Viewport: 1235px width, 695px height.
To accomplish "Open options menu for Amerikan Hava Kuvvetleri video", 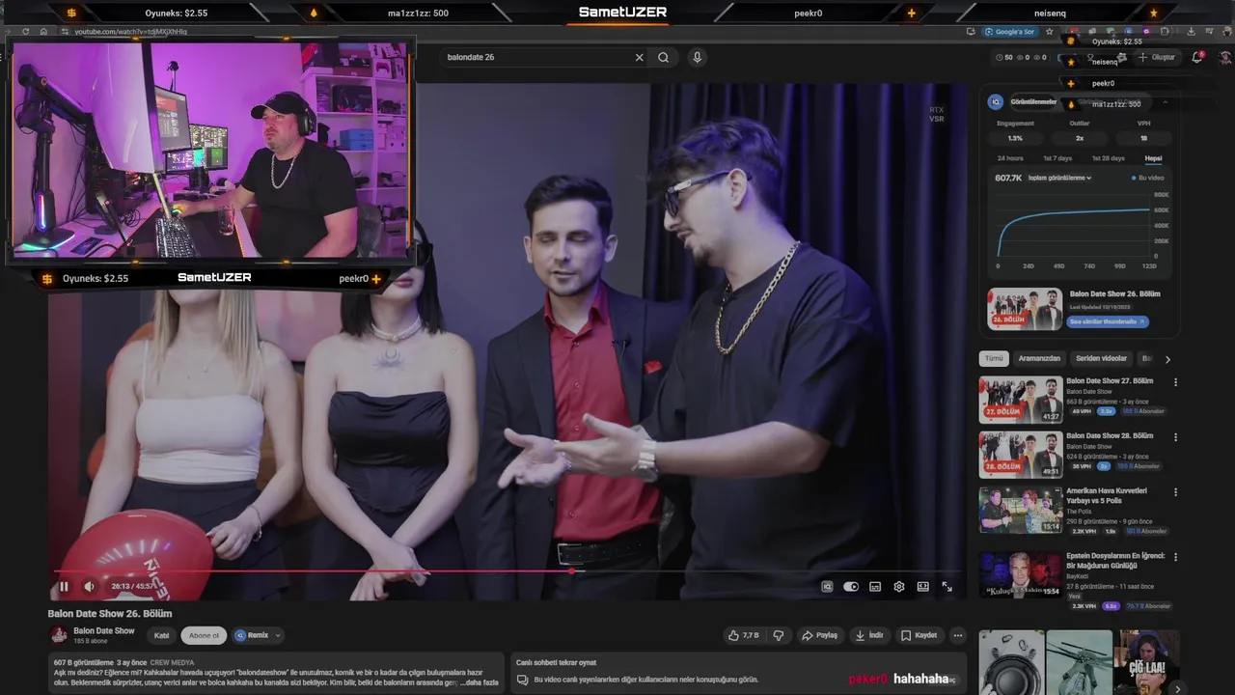I will pos(1175,492).
